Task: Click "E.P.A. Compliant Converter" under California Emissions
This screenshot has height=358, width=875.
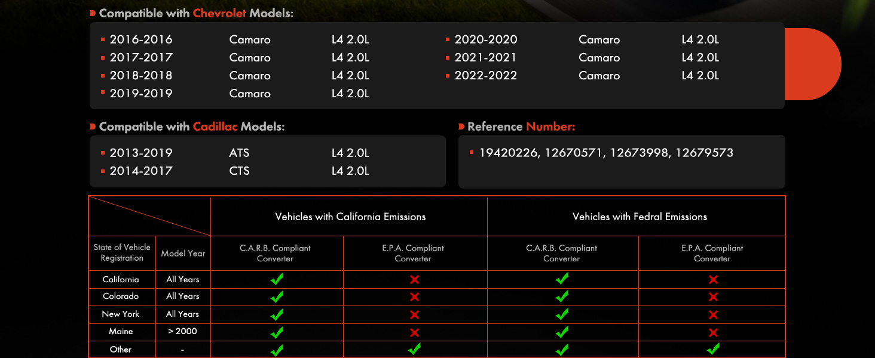Action: (x=413, y=253)
